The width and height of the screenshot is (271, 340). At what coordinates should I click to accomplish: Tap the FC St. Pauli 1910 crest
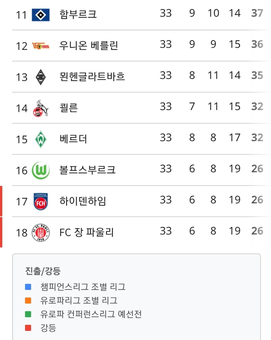pyautogui.click(x=40, y=233)
